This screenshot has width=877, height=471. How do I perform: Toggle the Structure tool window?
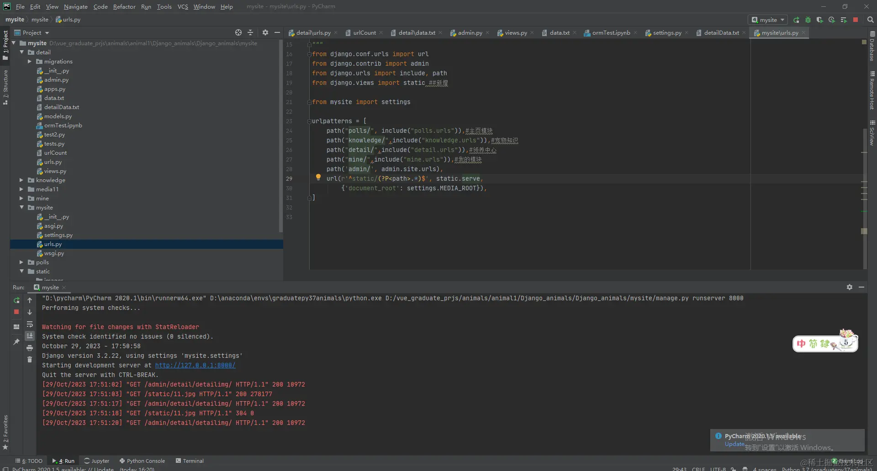(x=5, y=87)
